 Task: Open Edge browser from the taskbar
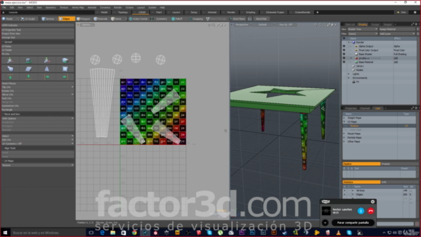[102, 232]
